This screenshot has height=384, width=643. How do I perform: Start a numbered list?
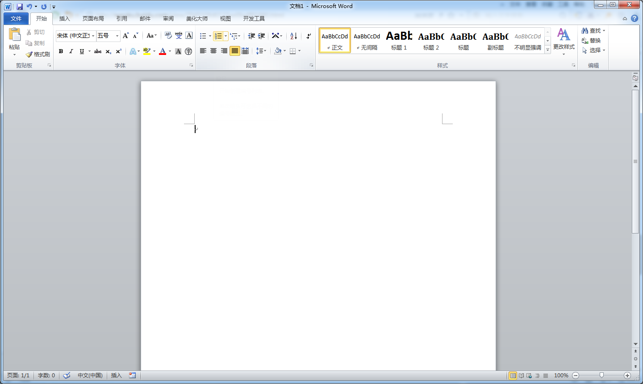tap(218, 36)
